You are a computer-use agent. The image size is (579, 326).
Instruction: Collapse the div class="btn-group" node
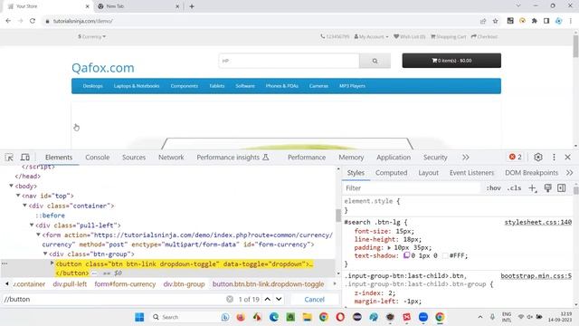click(x=45, y=254)
